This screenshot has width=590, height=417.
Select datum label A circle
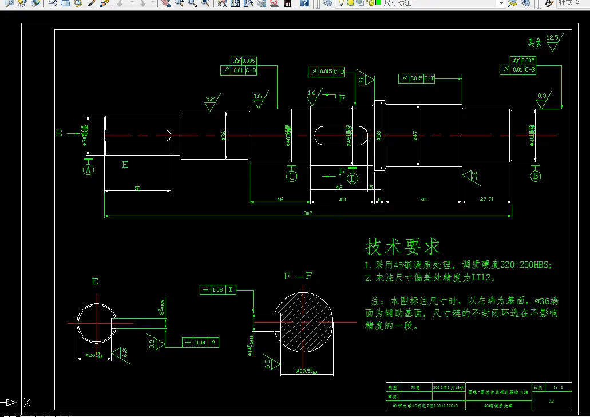click(89, 169)
